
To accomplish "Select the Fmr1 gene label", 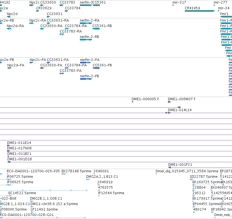I will click(x=224, y=14).
